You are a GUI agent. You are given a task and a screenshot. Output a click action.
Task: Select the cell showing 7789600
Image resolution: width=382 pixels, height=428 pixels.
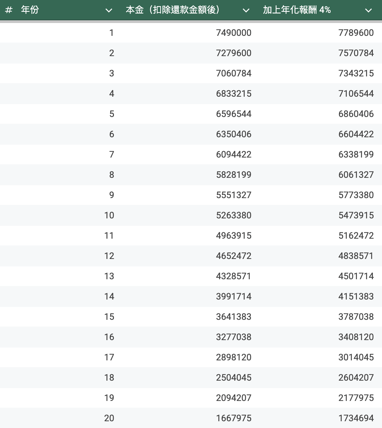tap(356, 33)
